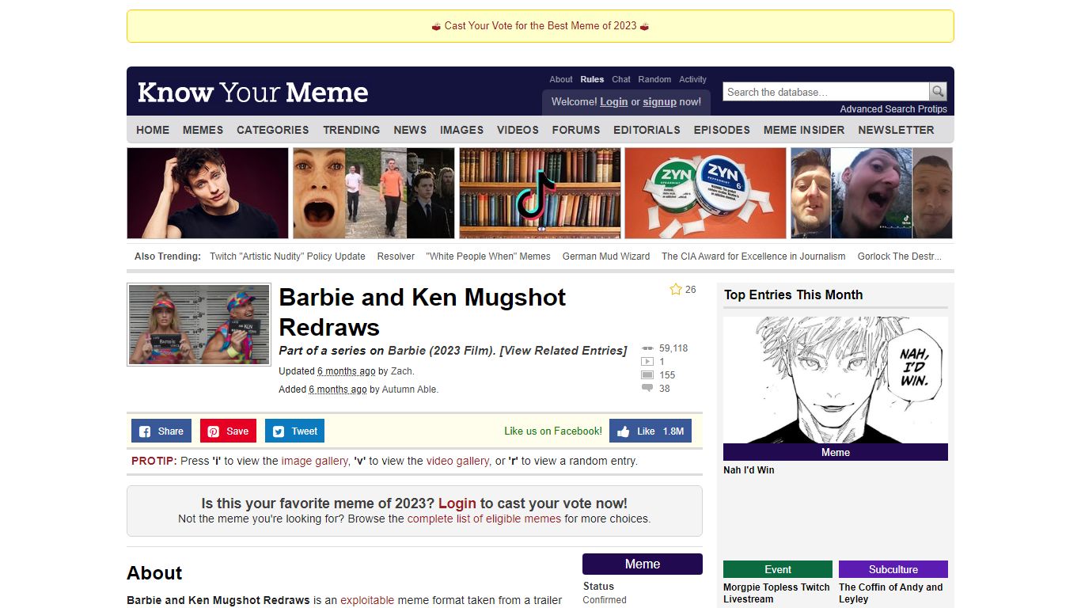
Task: Click the Nah I'd Win title
Action: tap(749, 470)
